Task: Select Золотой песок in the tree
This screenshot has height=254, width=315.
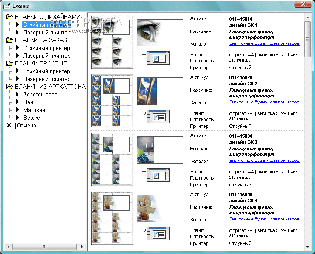Action: tap(42, 94)
